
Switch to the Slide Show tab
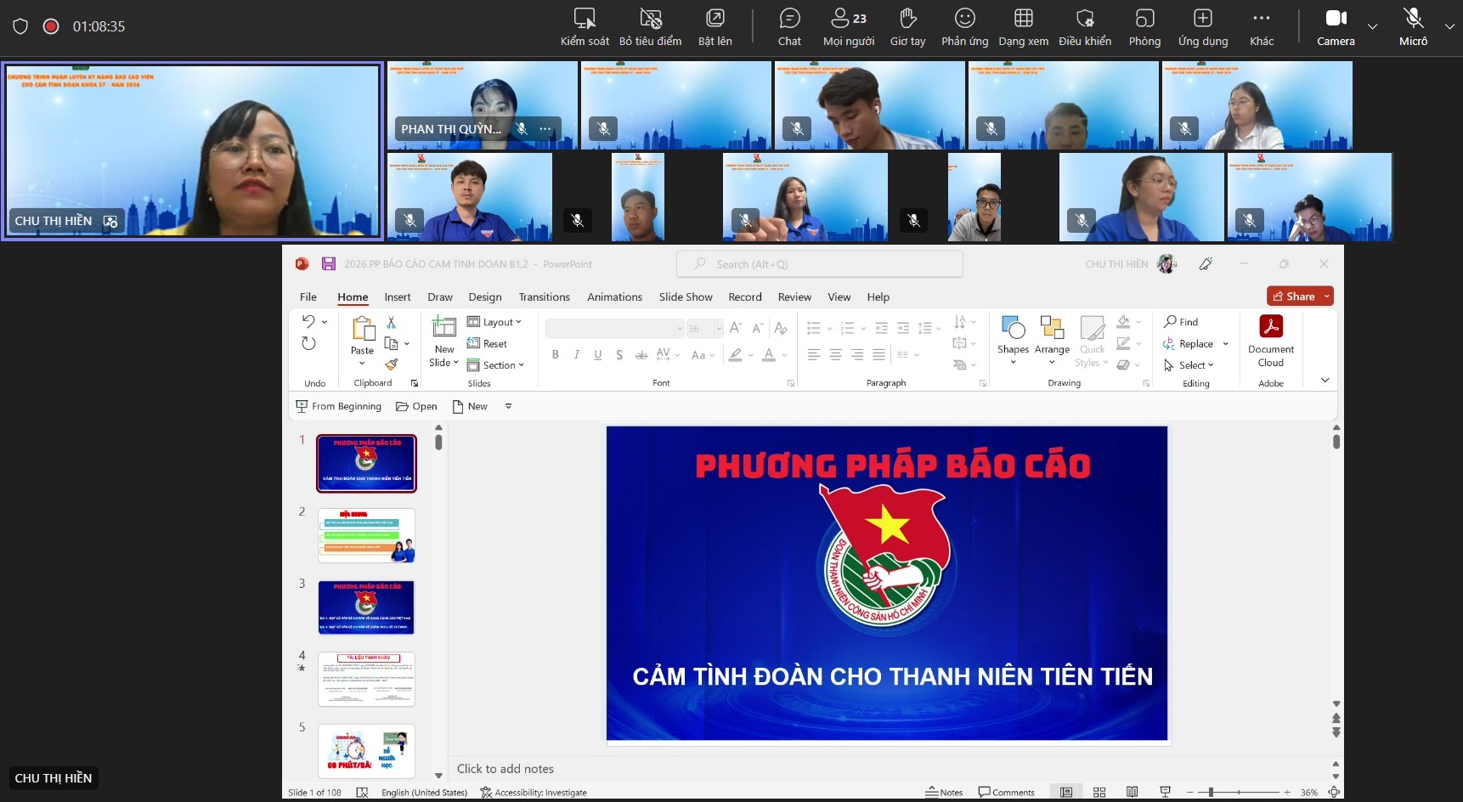[685, 297]
